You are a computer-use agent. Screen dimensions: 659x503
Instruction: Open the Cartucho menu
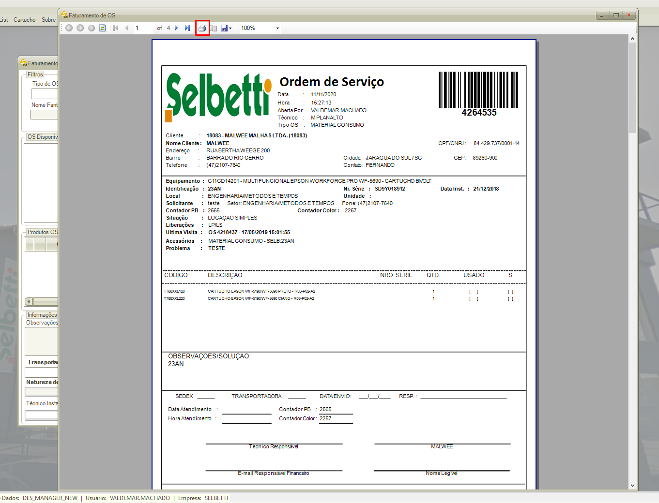(24, 20)
